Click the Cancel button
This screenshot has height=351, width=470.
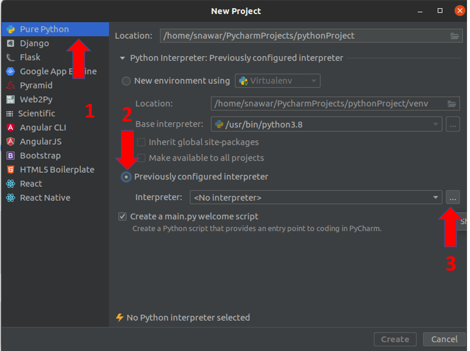tap(444, 339)
